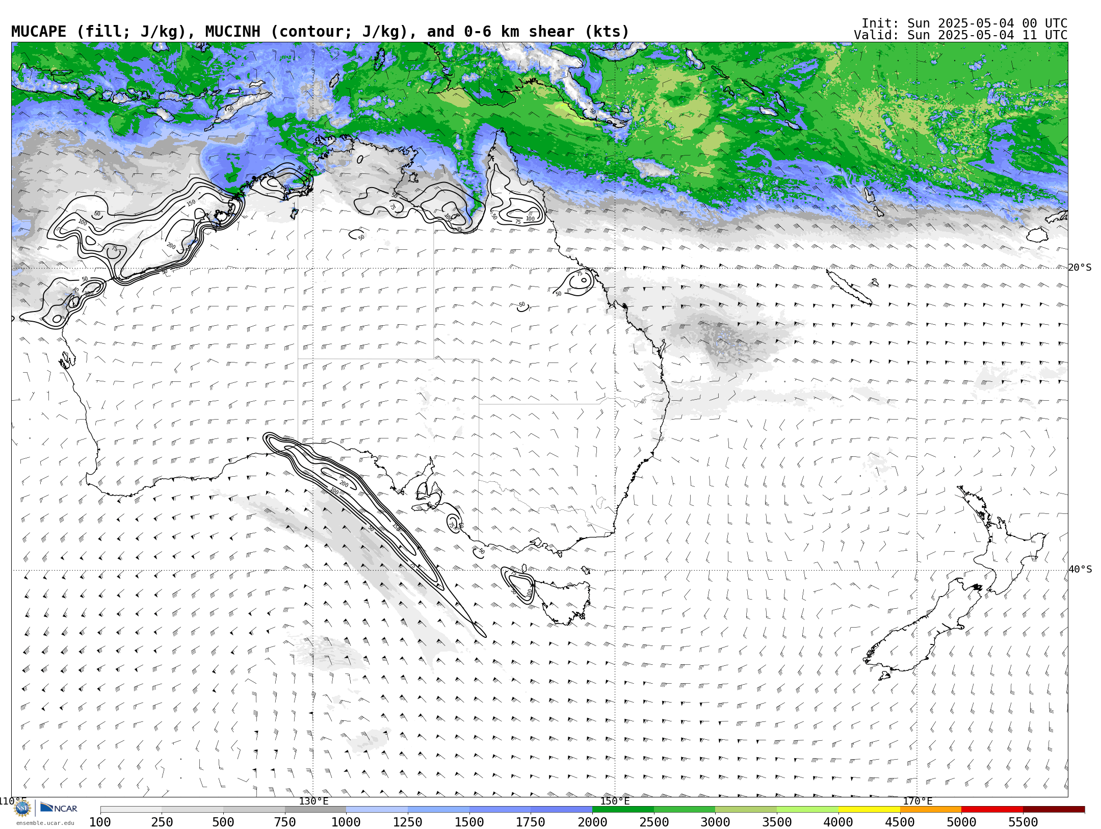Click the 5500 colorbar tick label
This screenshot has height=829, width=1101.
tap(1023, 822)
